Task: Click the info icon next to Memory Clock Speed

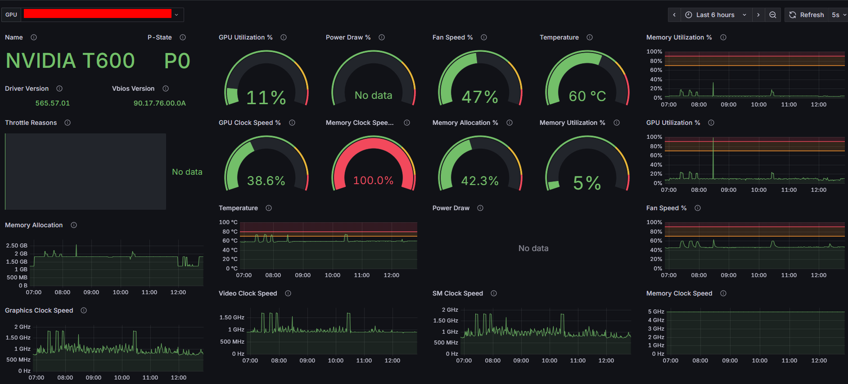Action: point(723,293)
